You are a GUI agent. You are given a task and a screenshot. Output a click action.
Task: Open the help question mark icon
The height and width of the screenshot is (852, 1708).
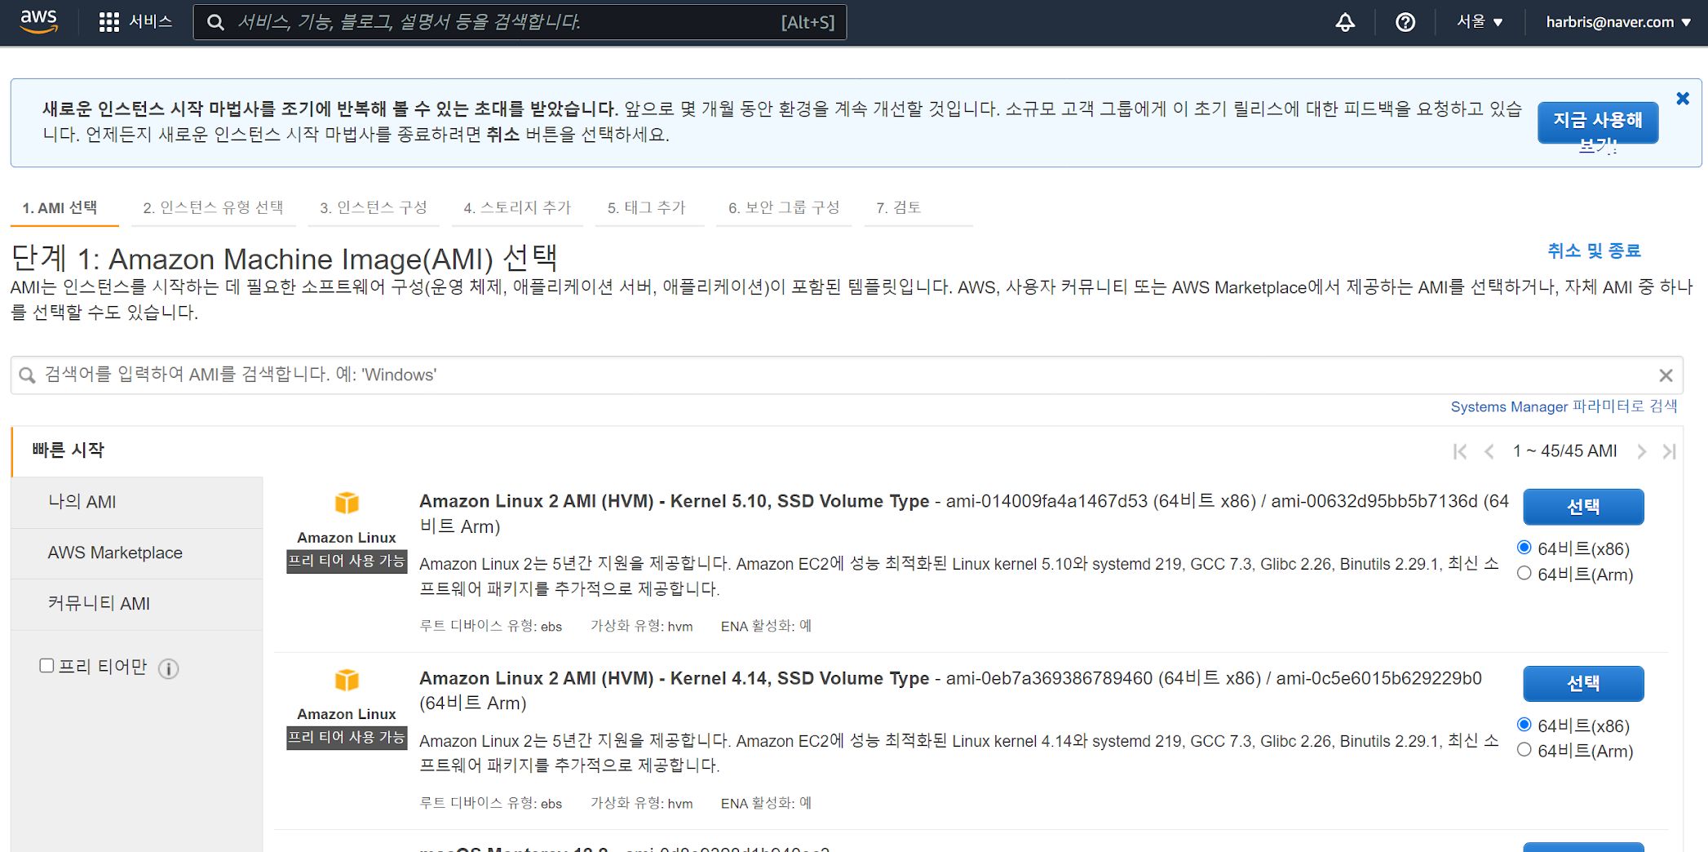pyautogui.click(x=1405, y=22)
